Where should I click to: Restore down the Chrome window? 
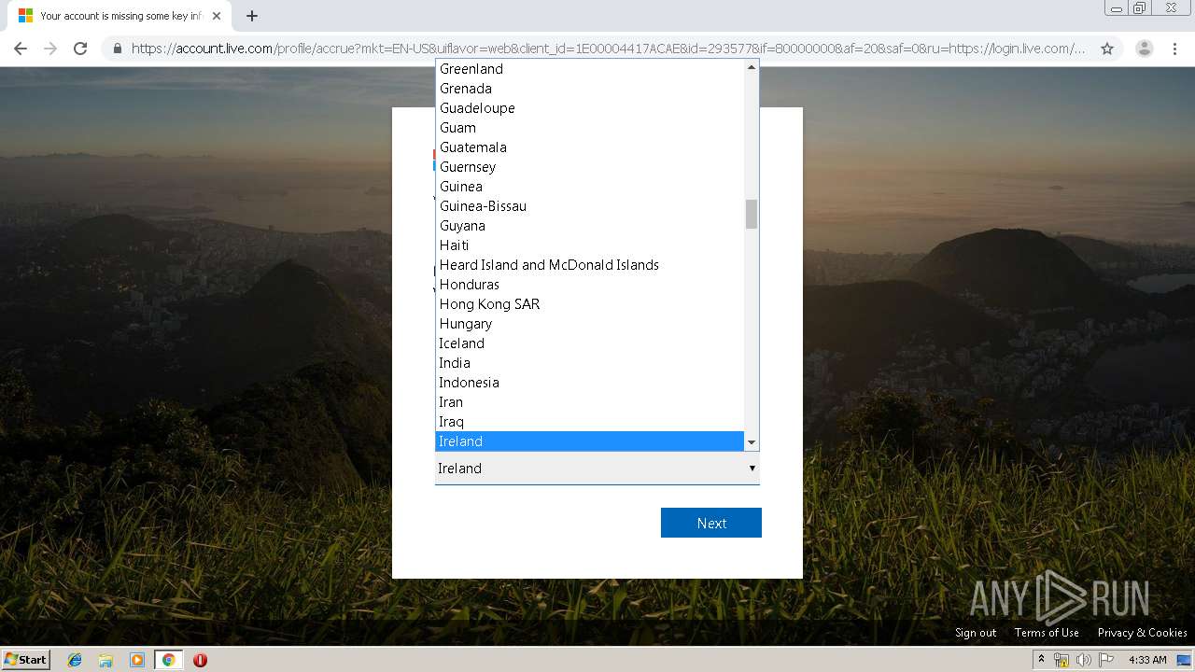click(x=1140, y=8)
